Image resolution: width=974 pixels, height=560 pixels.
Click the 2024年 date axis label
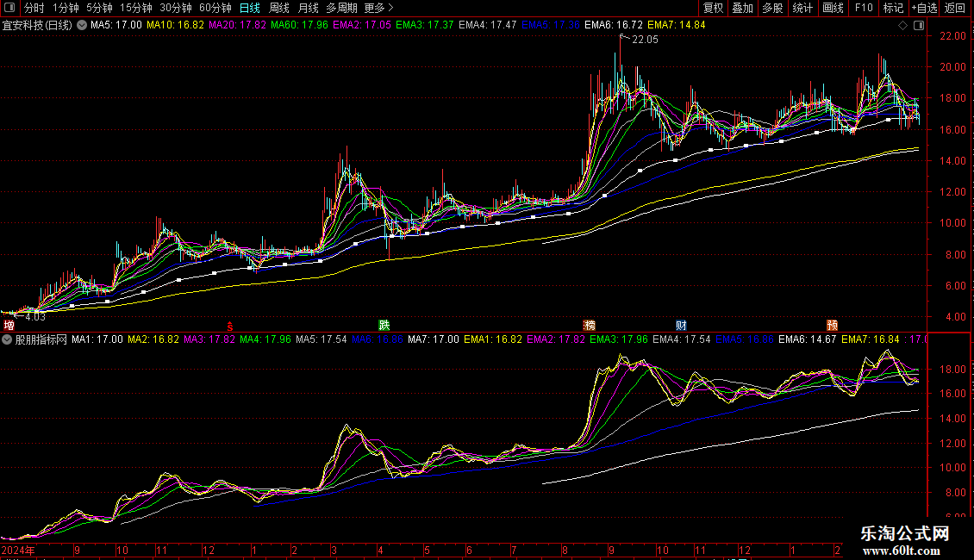pos(18,550)
